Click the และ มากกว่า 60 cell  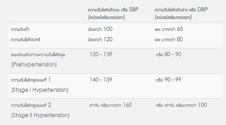point(168,29)
